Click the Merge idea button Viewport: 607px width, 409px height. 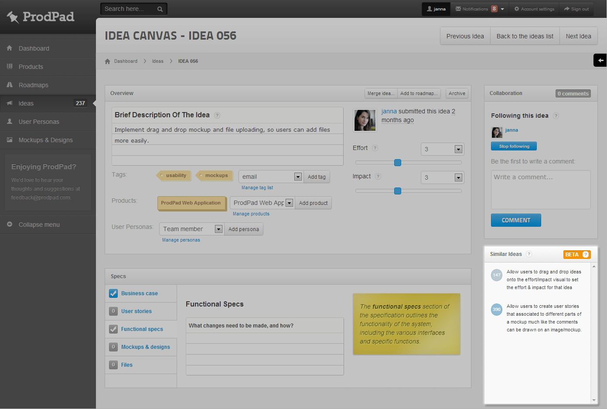pos(381,93)
